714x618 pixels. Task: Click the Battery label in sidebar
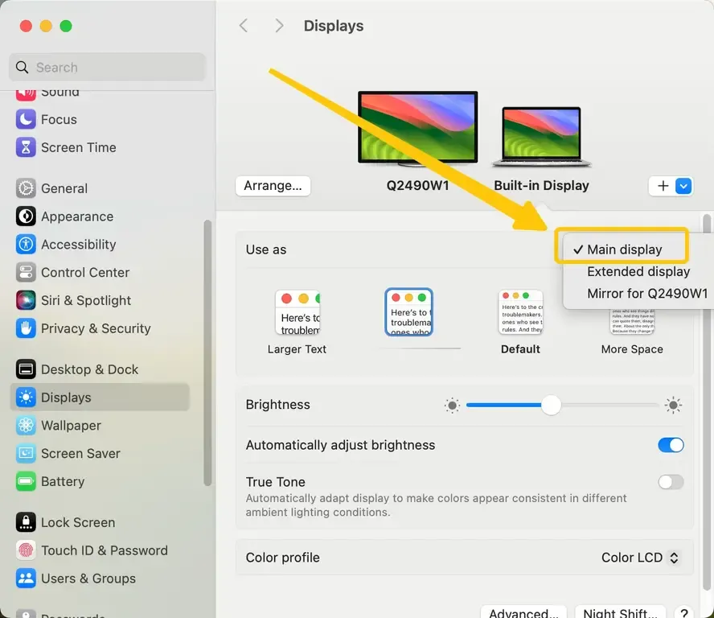click(x=63, y=481)
